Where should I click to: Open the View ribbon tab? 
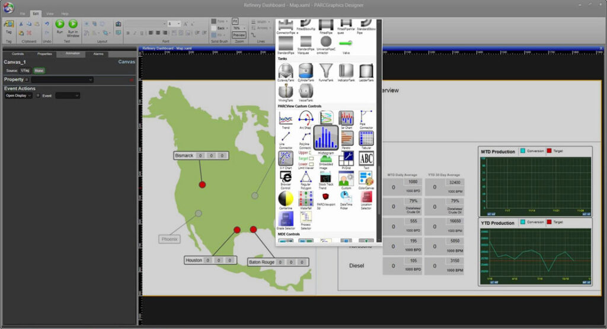pyautogui.click(x=50, y=14)
